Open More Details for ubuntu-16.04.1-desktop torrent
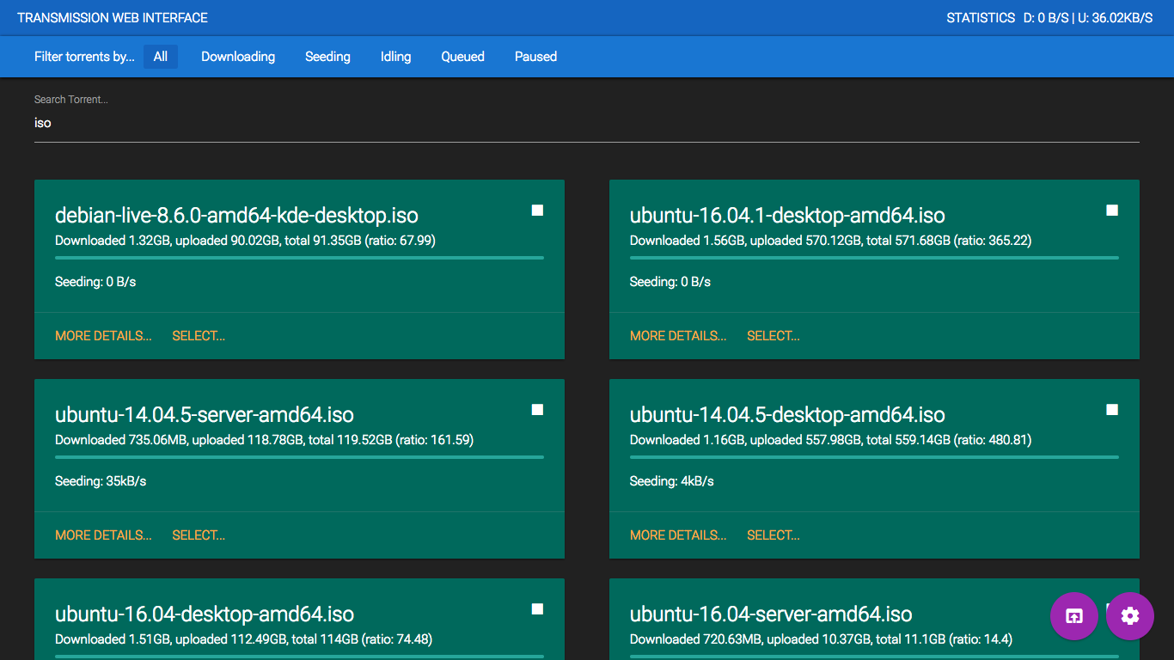Screen dimensions: 1174x660 (678, 336)
